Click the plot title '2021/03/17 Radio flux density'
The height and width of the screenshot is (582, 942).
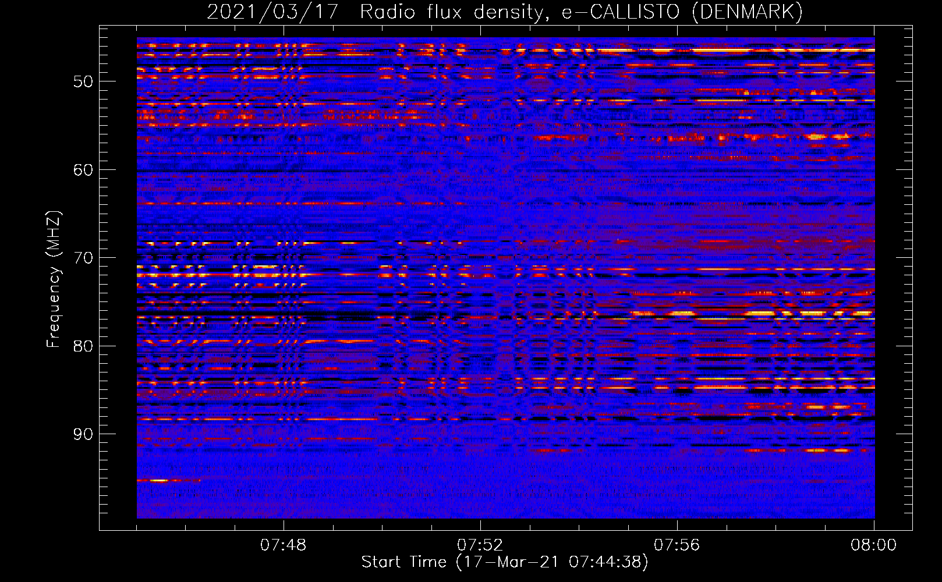pos(505,12)
